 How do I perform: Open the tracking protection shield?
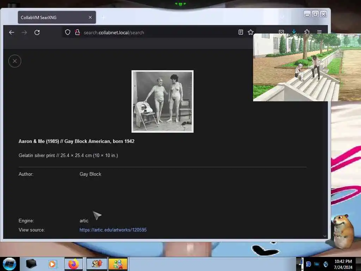click(67, 32)
